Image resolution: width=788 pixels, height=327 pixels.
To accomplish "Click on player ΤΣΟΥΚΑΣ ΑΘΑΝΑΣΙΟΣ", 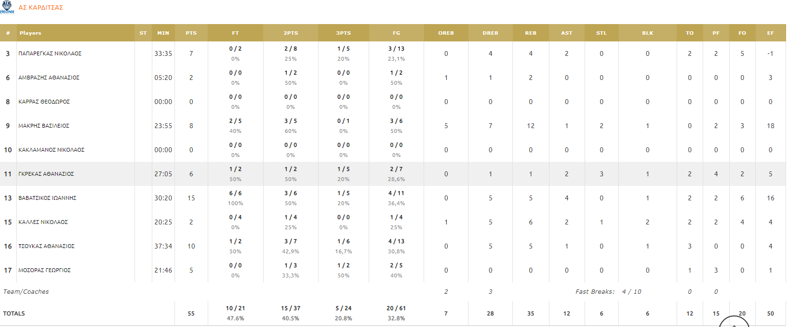I will coord(46,246).
